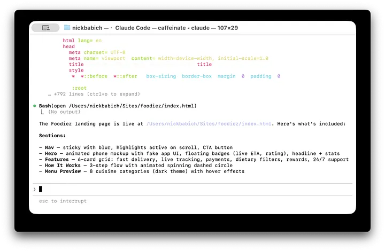Click the 'meta charset= UTF-8' code line
This screenshot has height=251, width=385.
[97, 52]
